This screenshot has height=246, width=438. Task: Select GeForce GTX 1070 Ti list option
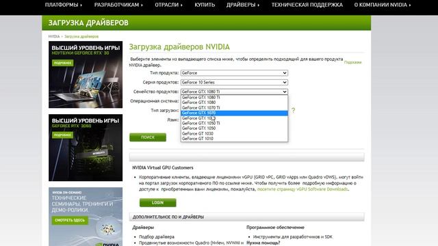tap(234, 108)
